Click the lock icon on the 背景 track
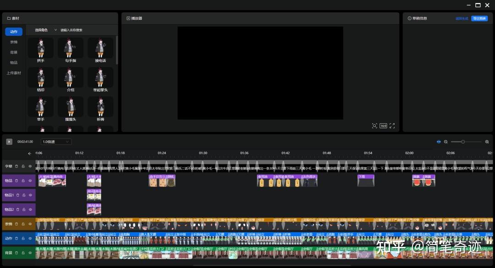495x268 pixels. click(x=23, y=253)
